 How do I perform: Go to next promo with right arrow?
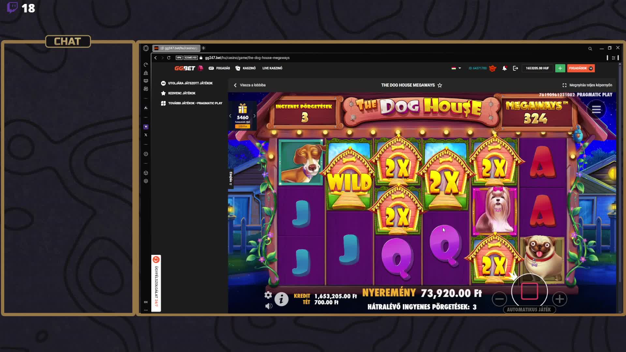254,116
